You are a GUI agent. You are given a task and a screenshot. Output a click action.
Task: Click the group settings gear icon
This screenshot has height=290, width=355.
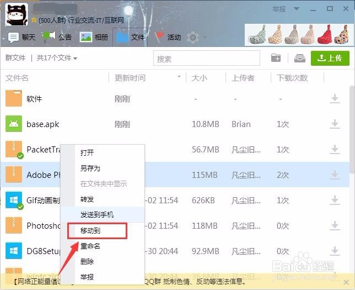tap(193, 37)
